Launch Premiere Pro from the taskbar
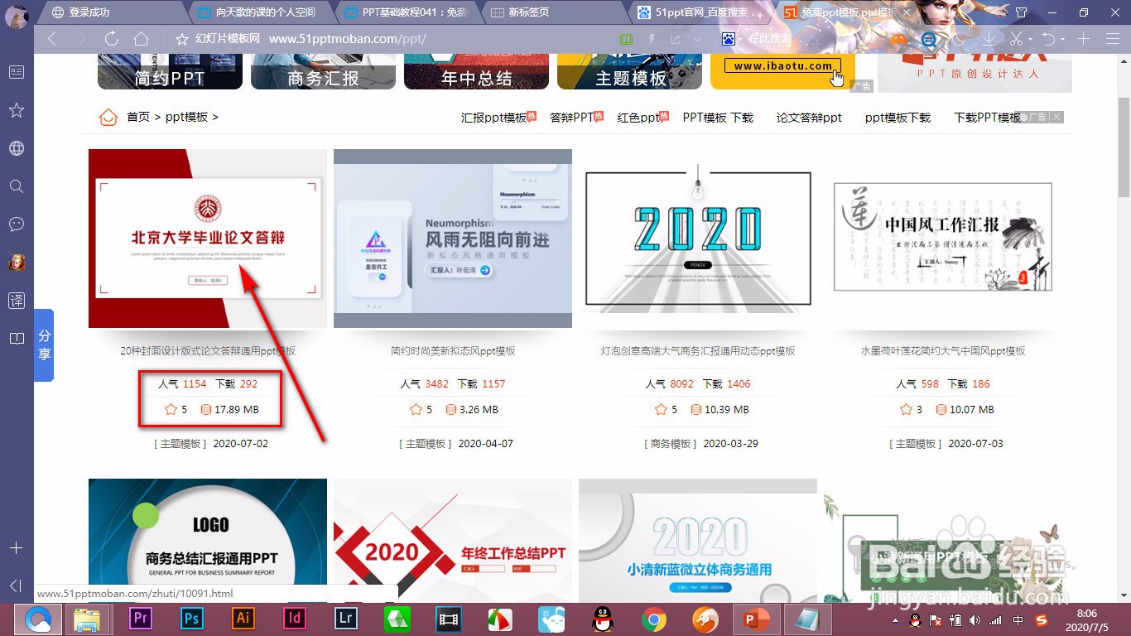 tap(140, 619)
